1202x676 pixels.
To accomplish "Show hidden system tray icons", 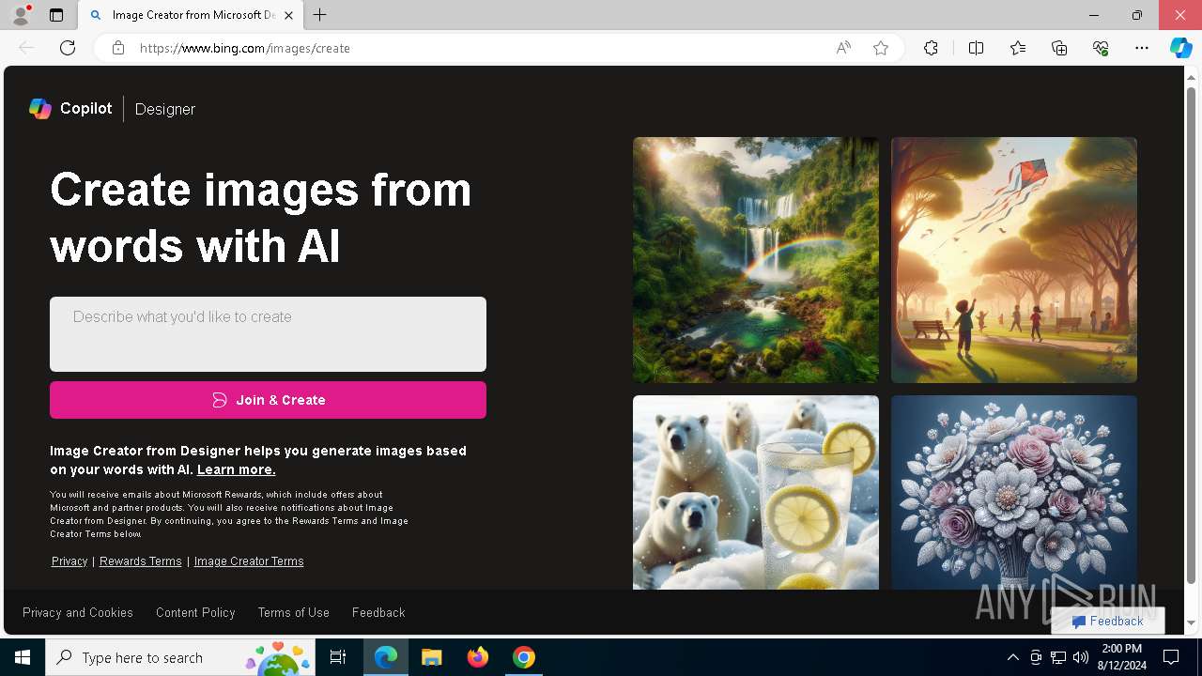I will click(x=1013, y=657).
